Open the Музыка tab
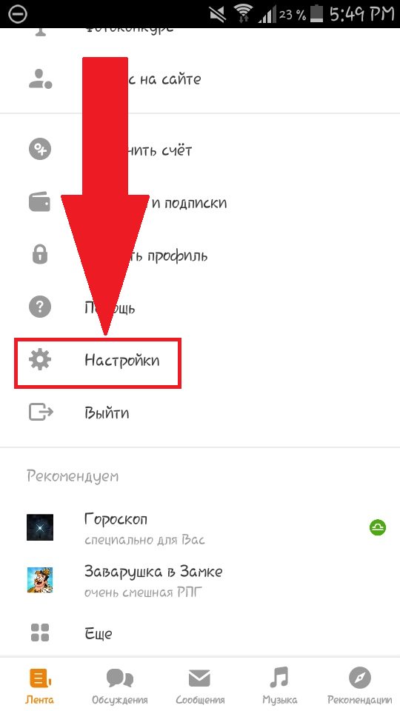Image resolution: width=400 pixels, height=711 pixels. tap(280, 685)
